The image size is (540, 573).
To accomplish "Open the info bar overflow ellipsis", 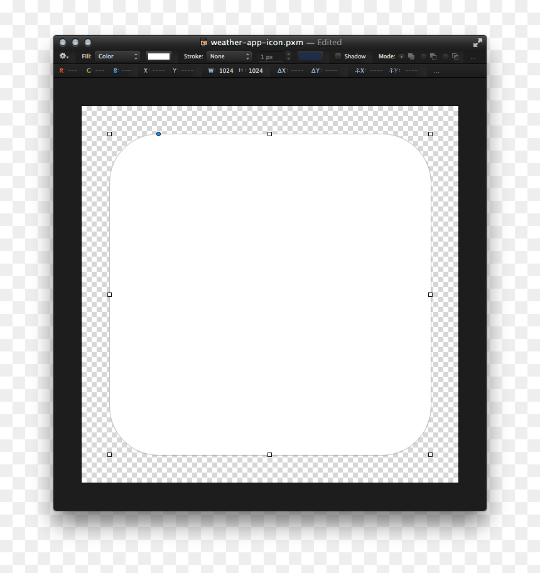I will 436,72.
